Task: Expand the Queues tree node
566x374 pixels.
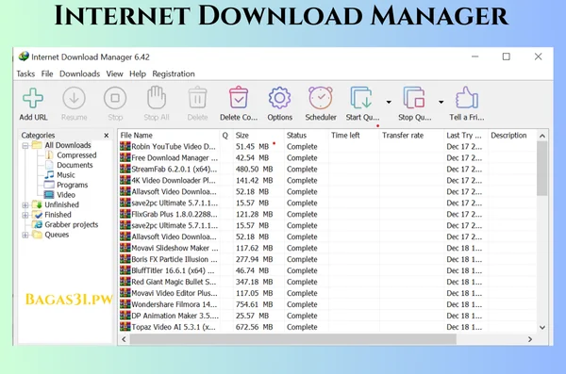Action: coord(25,236)
